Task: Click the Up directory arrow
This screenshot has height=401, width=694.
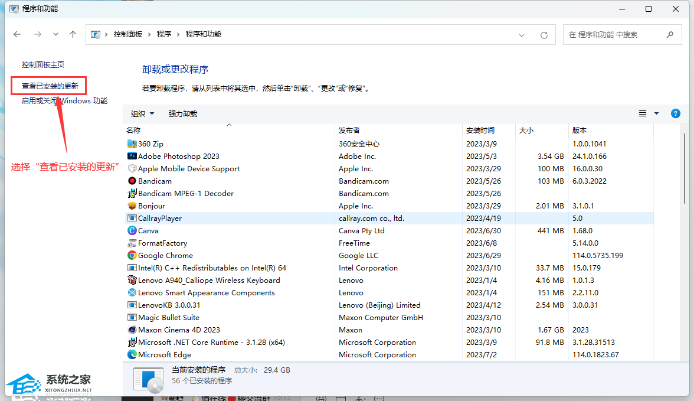Action: 73,34
